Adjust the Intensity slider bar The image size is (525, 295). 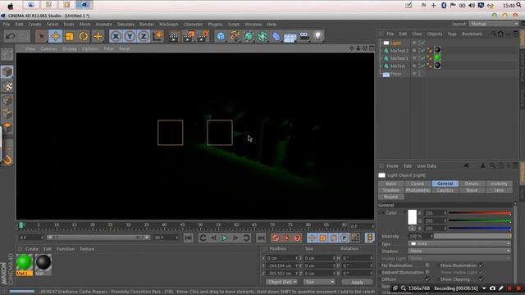(x=472, y=236)
